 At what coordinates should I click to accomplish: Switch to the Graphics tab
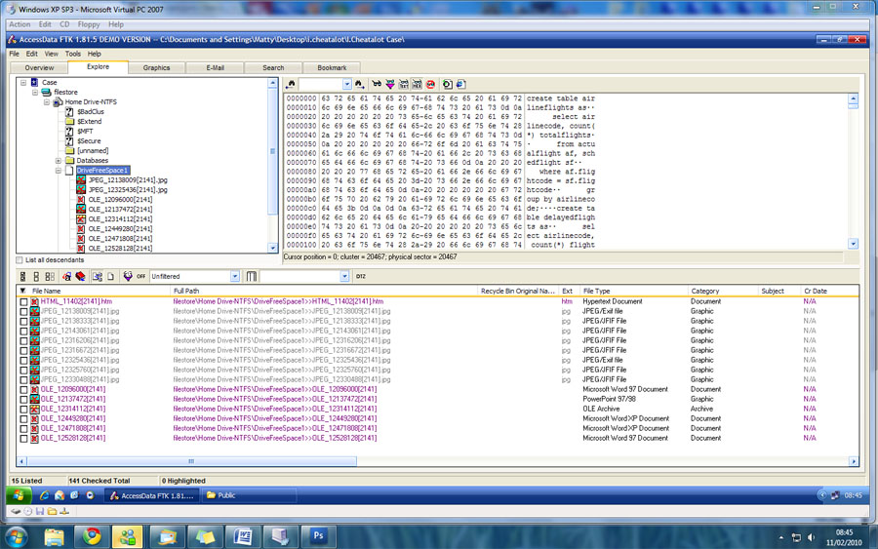click(x=156, y=67)
